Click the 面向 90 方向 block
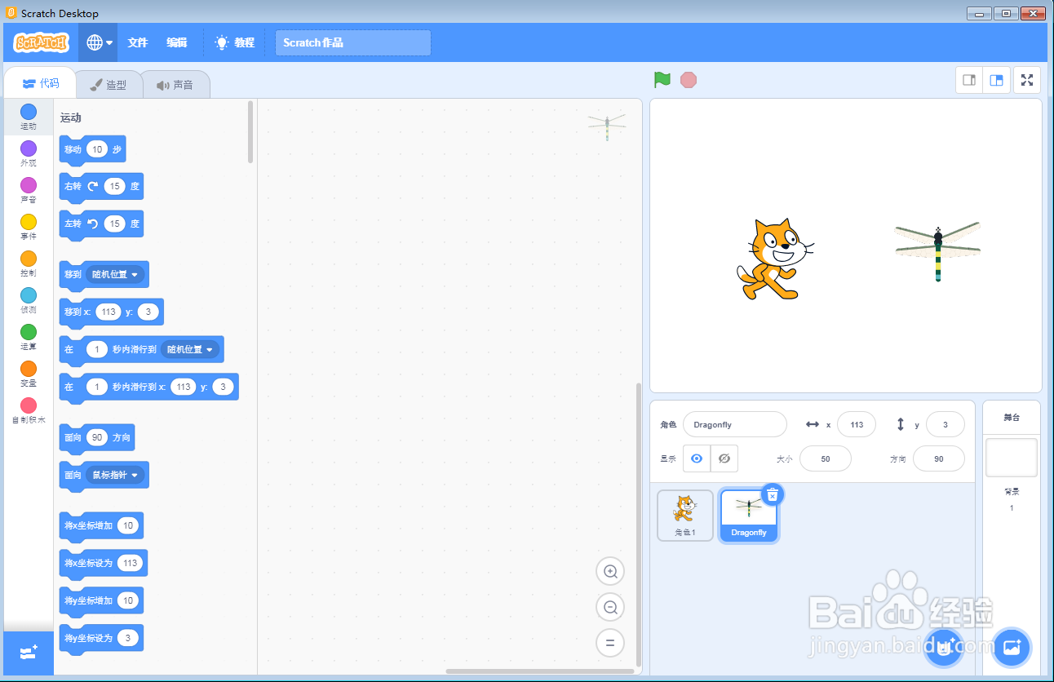 [96, 438]
